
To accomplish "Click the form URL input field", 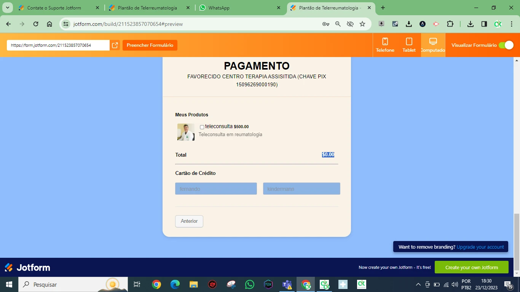I will click(57, 45).
